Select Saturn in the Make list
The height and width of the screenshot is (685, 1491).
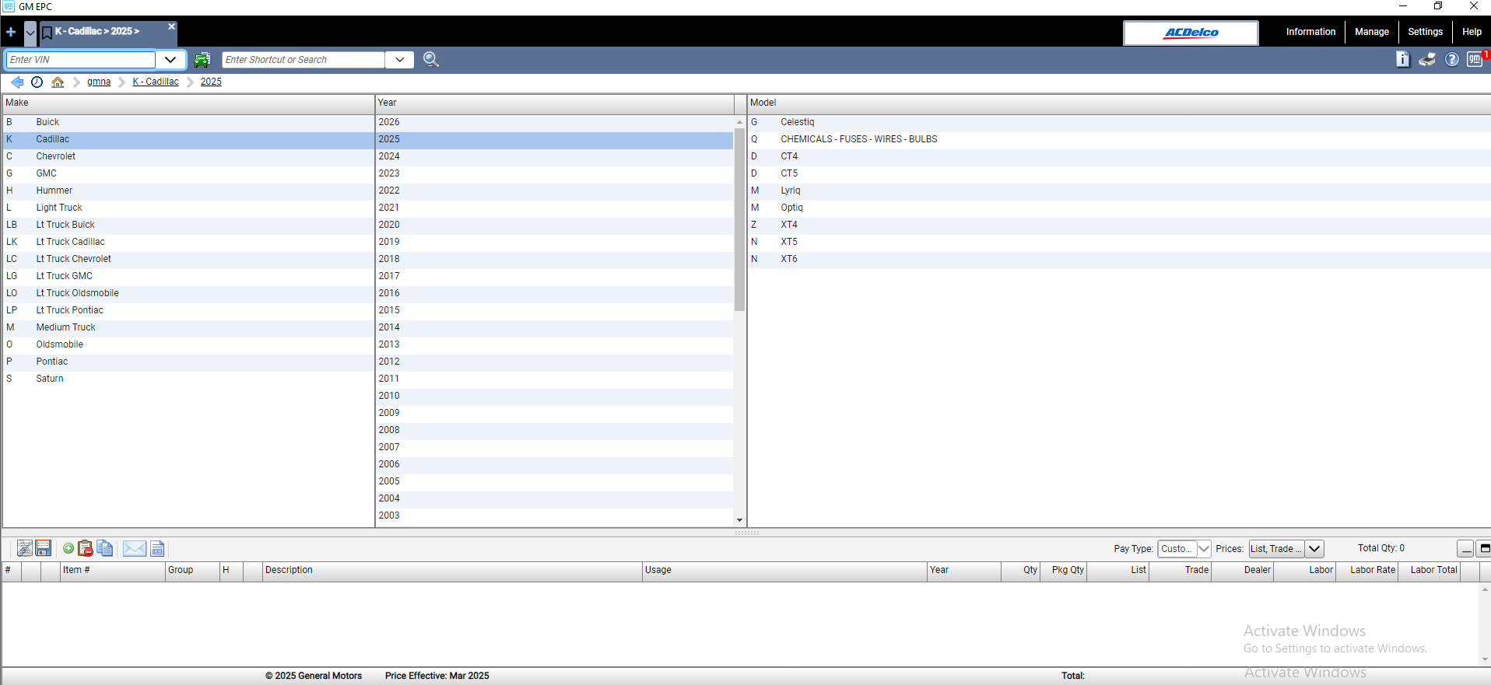[x=188, y=379]
